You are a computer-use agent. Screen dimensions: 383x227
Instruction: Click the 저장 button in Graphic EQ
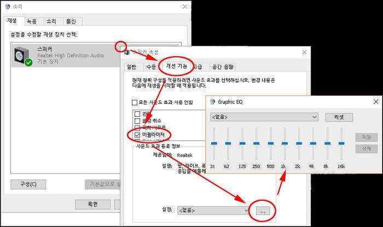coord(367,138)
